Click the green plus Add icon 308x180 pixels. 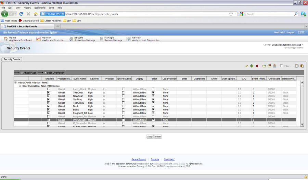(252, 66)
